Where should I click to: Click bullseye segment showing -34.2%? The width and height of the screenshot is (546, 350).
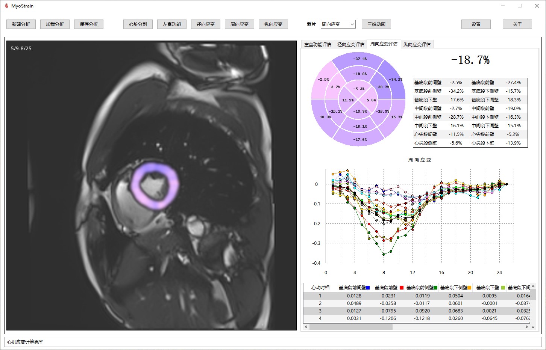396,80
